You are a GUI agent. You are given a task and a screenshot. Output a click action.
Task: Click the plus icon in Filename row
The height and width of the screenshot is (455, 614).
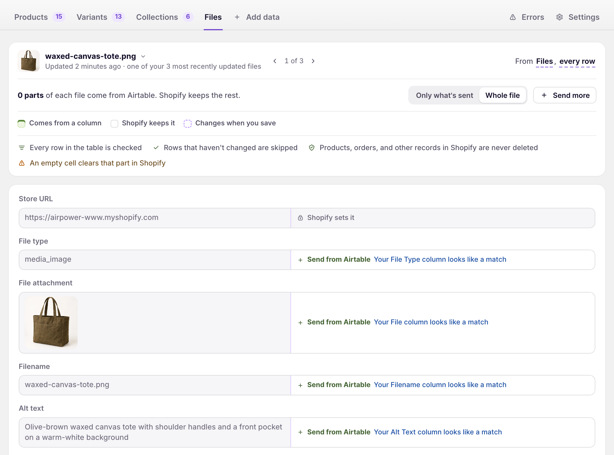(x=300, y=385)
